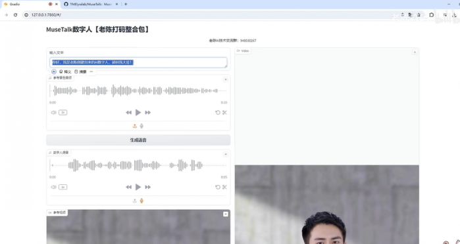Open the AI assistant icon below text box

click(54, 71)
